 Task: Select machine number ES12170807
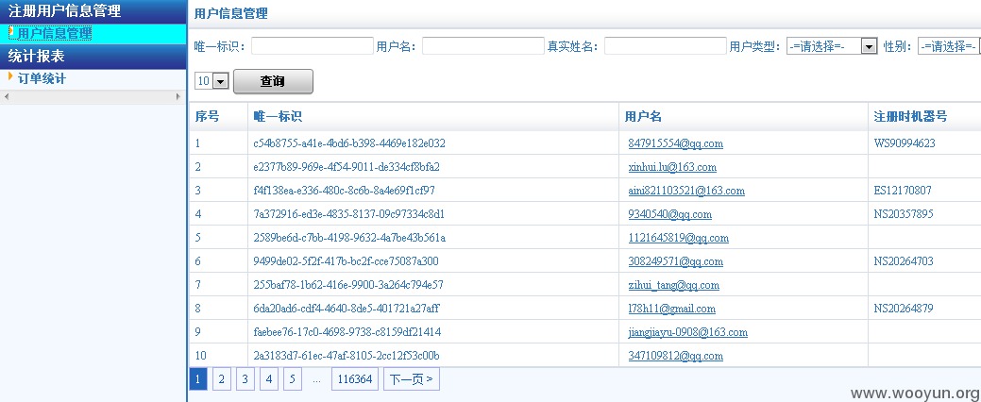903,191
